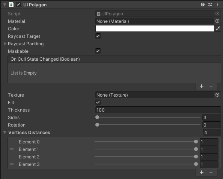Disable the UI Polygon component checkbox

[18, 4]
